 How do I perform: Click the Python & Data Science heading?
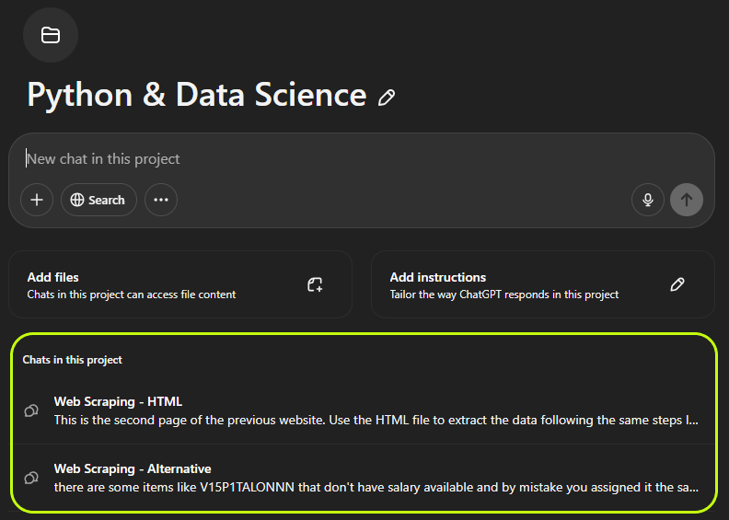197,96
